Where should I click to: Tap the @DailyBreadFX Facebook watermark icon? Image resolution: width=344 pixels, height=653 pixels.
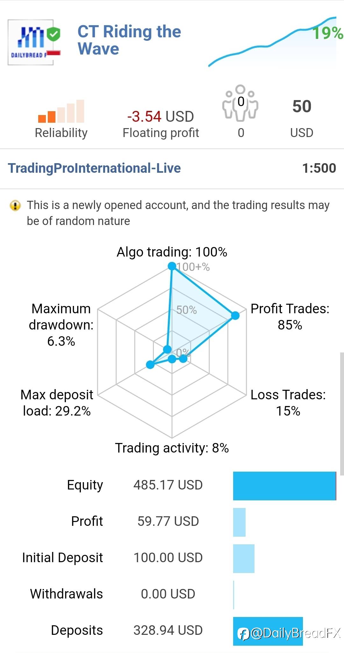[x=244, y=634]
